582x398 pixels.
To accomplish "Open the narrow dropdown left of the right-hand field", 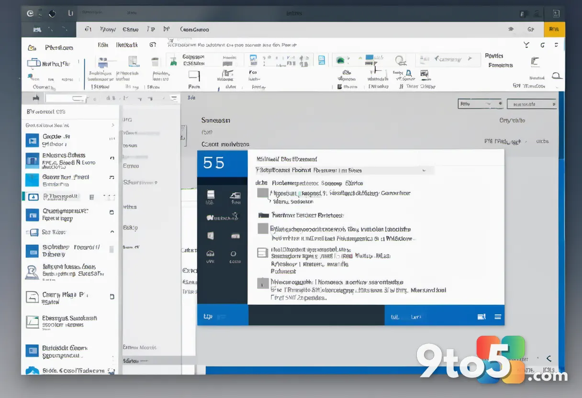I will (x=480, y=103).
